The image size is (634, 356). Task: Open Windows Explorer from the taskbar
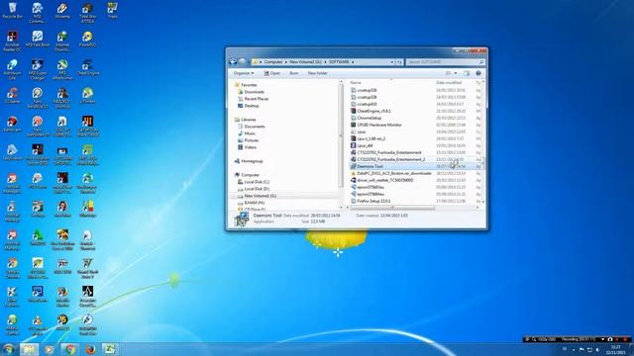[x=29, y=349]
